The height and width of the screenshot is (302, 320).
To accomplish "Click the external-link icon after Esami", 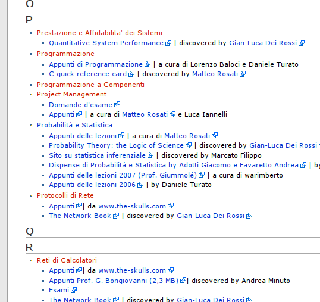I will [x=74, y=290].
